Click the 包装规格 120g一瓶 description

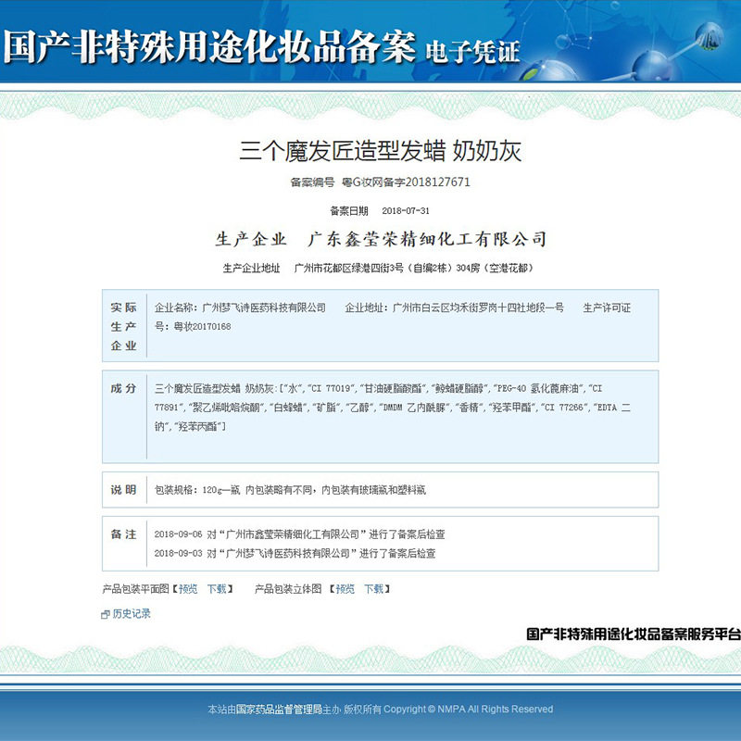point(290,490)
